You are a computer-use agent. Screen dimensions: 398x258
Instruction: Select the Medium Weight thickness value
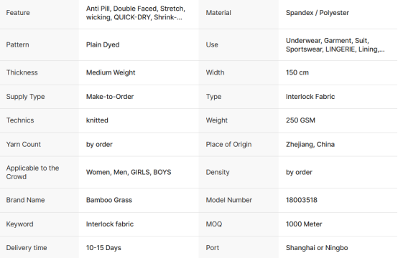pos(111,72)
